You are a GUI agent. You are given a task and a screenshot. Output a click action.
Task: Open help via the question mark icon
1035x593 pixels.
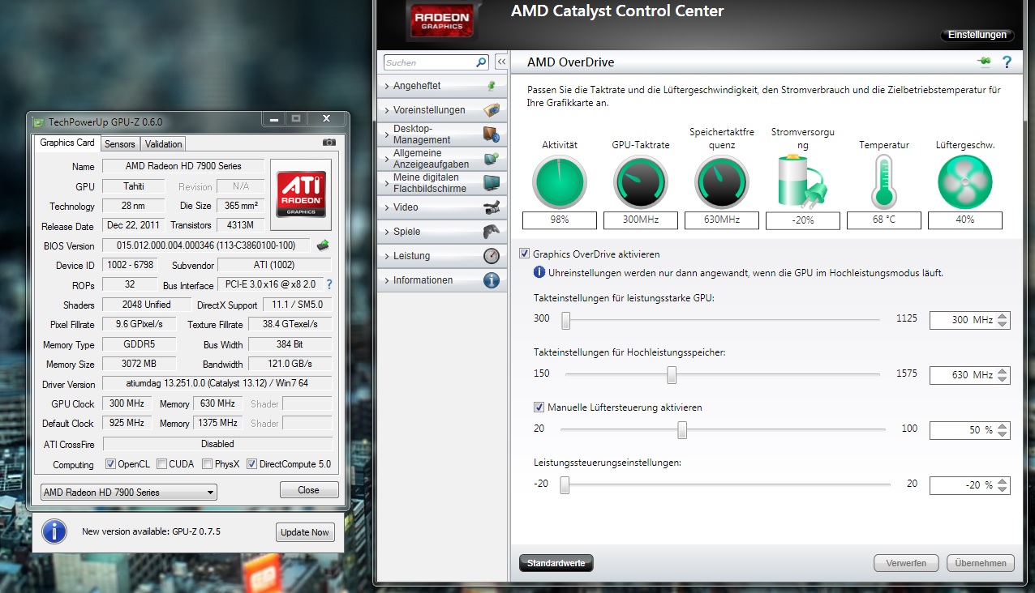[x=1007, y=62]
